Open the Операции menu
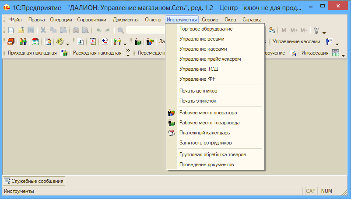The width and height of the screenshot is (351, 199). [61, 20]
